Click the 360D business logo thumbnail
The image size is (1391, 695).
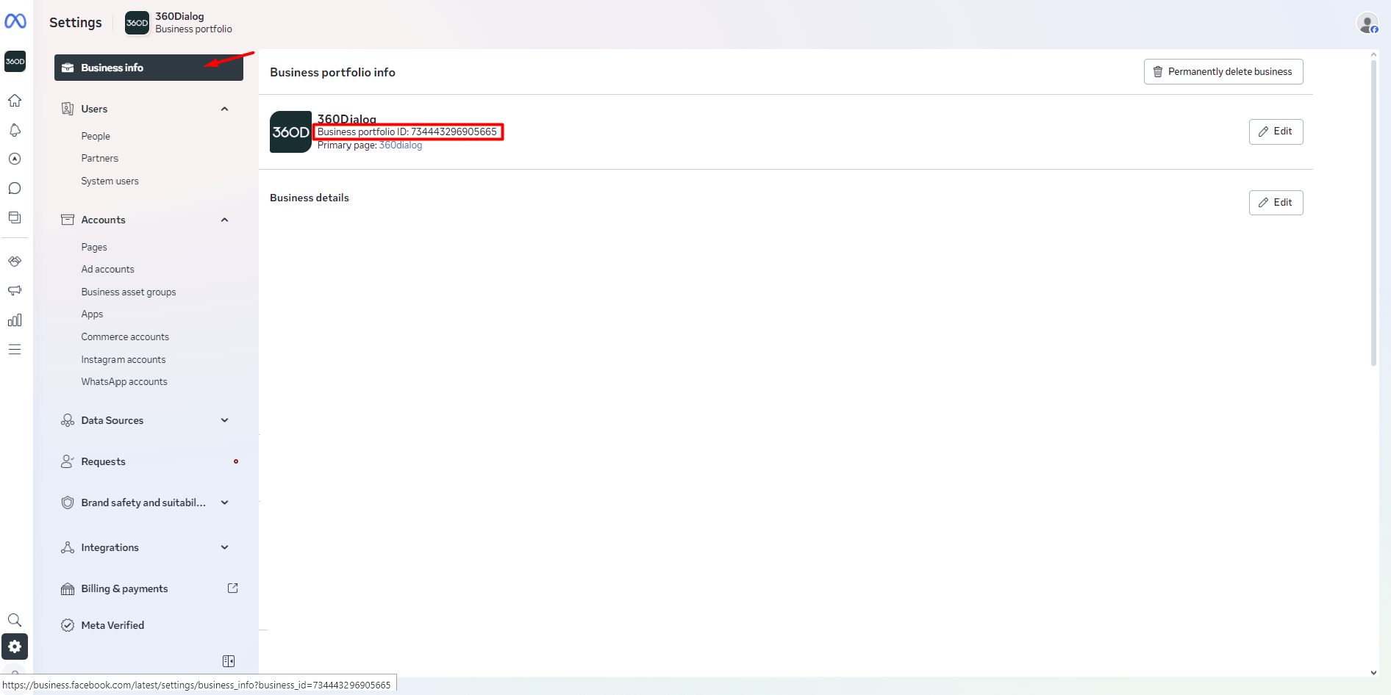click(290, 132)
